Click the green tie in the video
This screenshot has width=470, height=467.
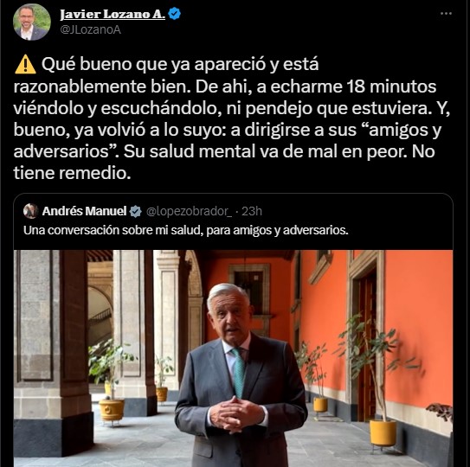239,373
